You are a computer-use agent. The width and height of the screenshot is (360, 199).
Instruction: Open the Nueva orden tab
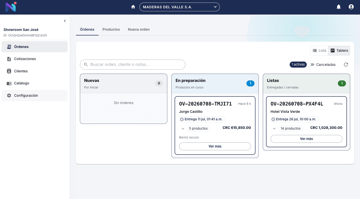(139, 29)
